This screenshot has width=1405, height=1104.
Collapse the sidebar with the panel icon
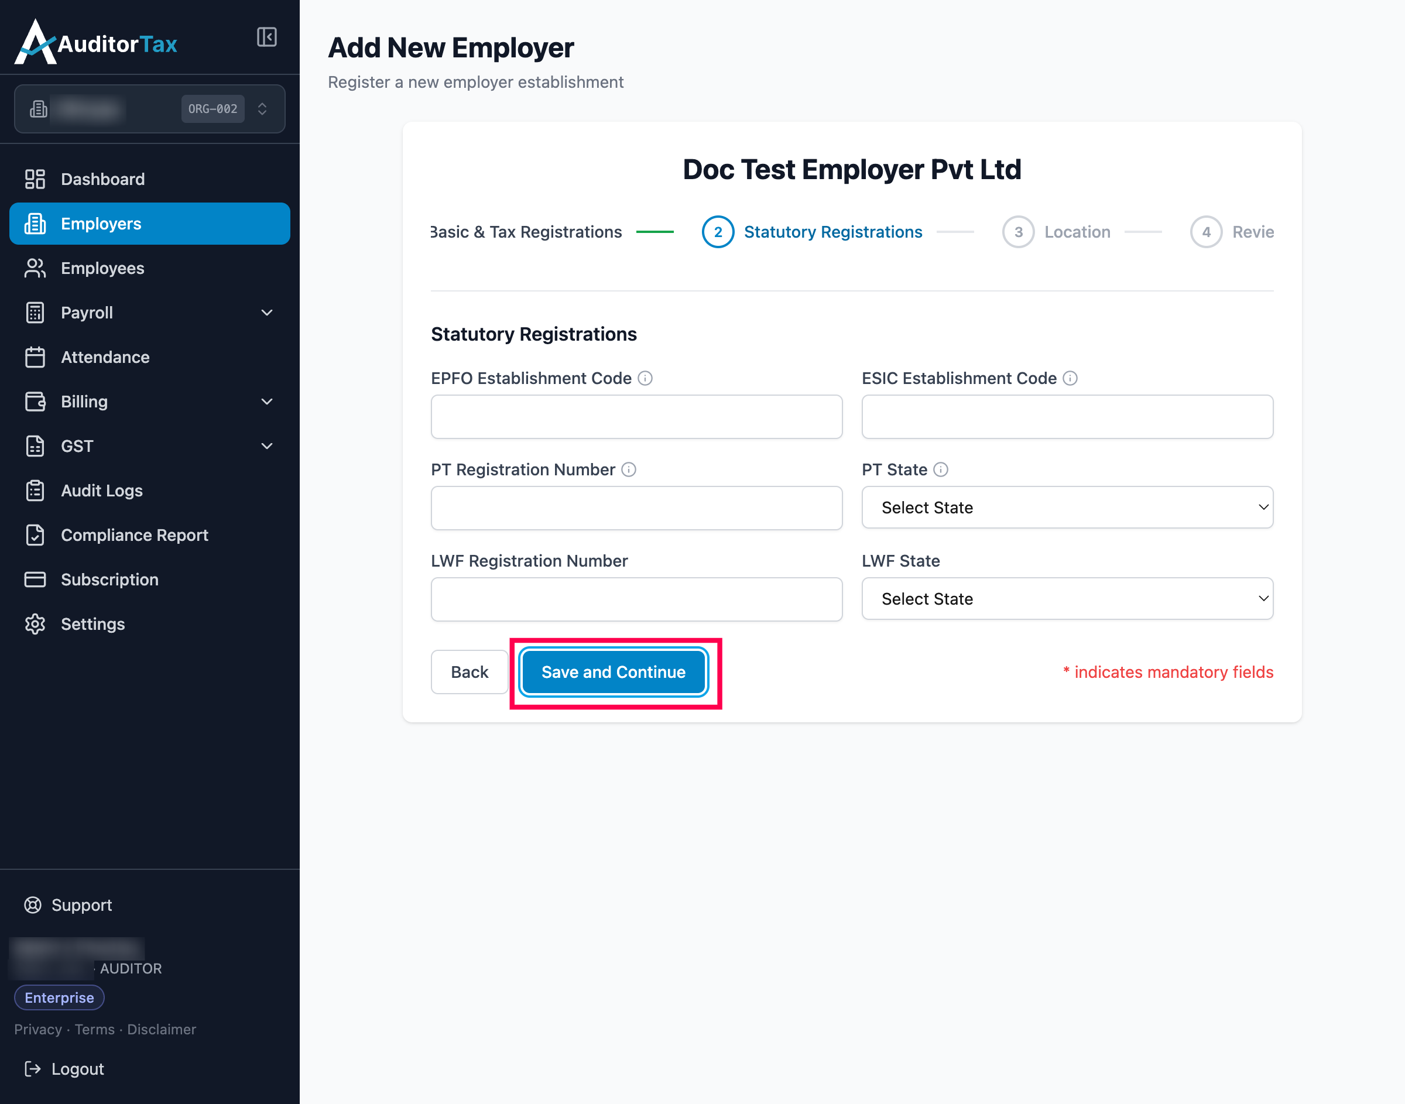pyautogui.click(x=266, y=37)
